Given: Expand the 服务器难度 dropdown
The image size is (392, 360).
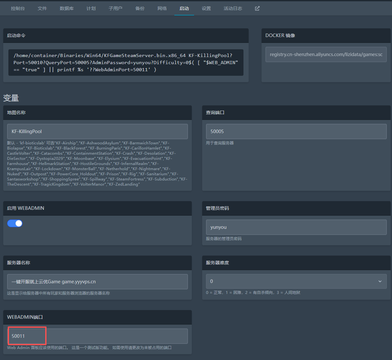Looking at the screenshot, I should (296, 281).
